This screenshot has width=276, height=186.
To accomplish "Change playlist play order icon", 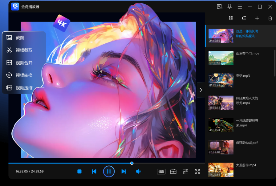I will point(244,18).
